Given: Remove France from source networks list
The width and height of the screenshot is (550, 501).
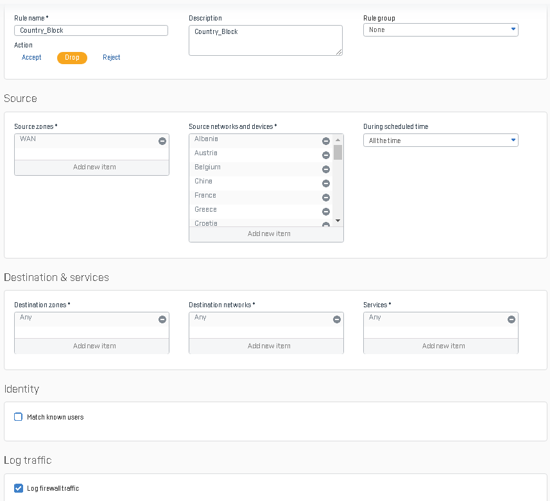Looking at the screenshot, I should [326, 198].
